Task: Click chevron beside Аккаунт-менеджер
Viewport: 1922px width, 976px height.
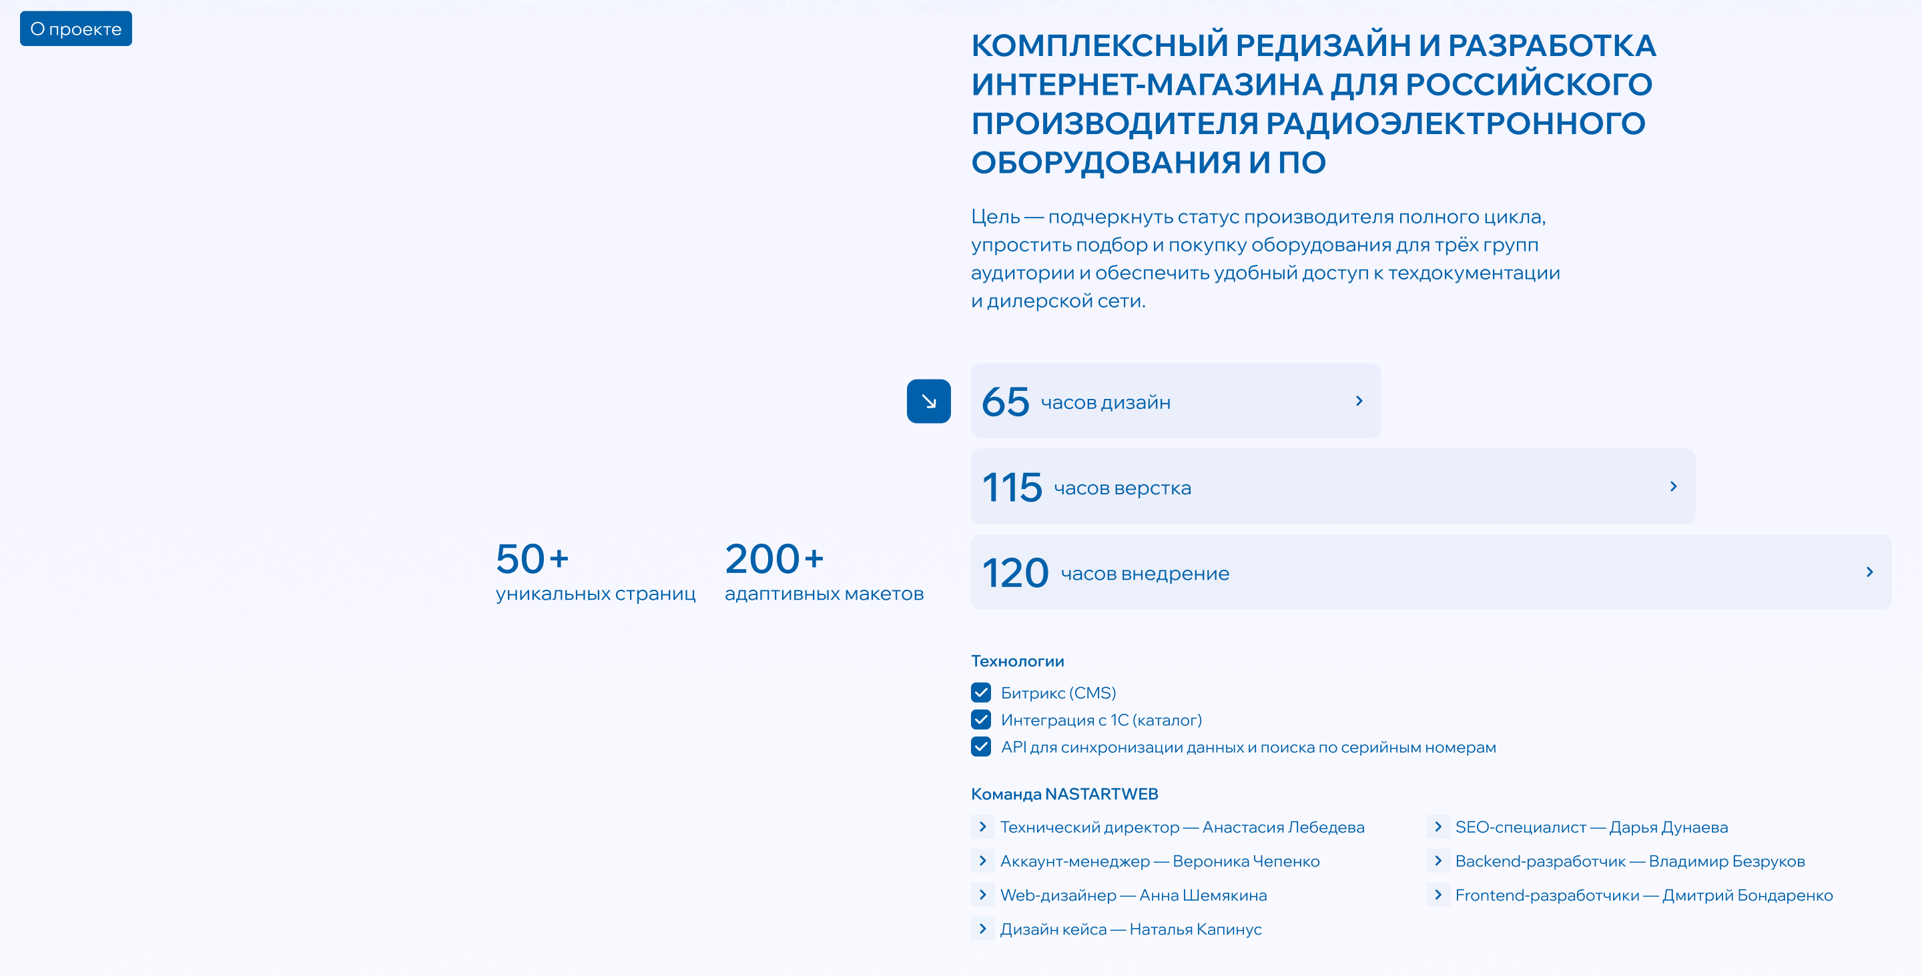Action: tap(982, 861)
